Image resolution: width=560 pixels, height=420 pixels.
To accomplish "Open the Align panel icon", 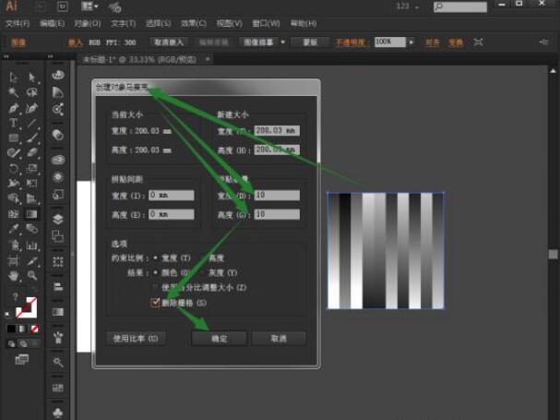I will (x=58, y=286).
